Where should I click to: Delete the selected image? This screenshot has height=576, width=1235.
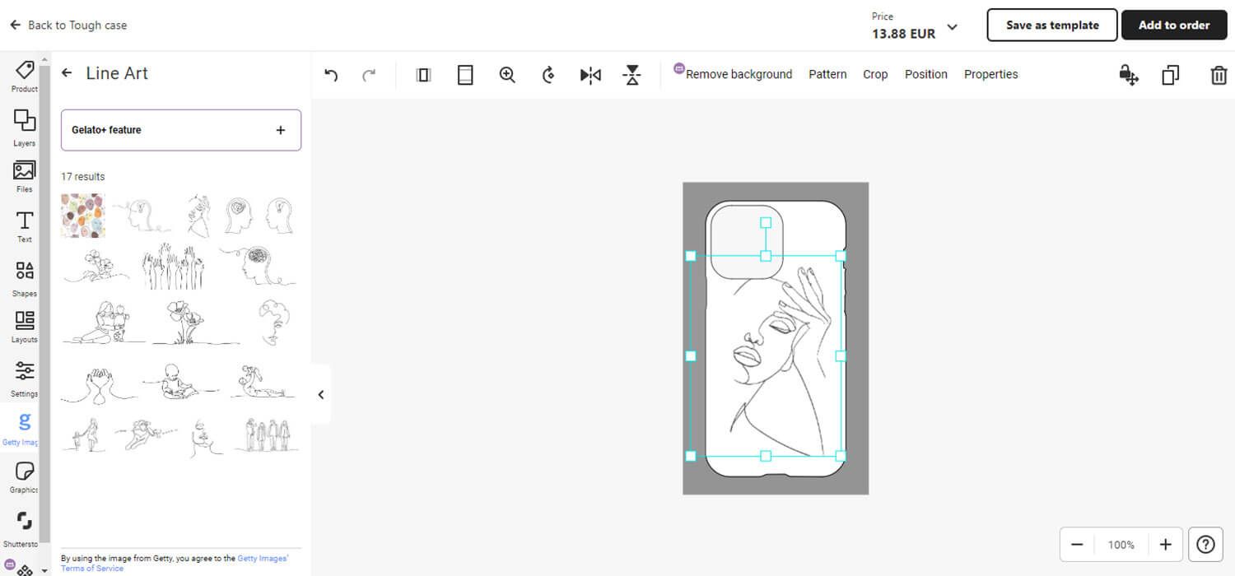[x=1219, y=75]
